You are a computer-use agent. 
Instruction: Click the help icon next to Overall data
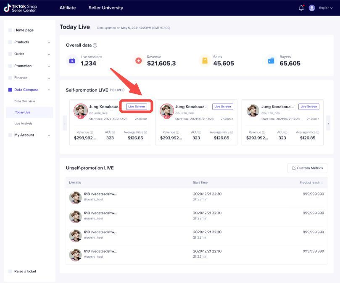point(95,45)
